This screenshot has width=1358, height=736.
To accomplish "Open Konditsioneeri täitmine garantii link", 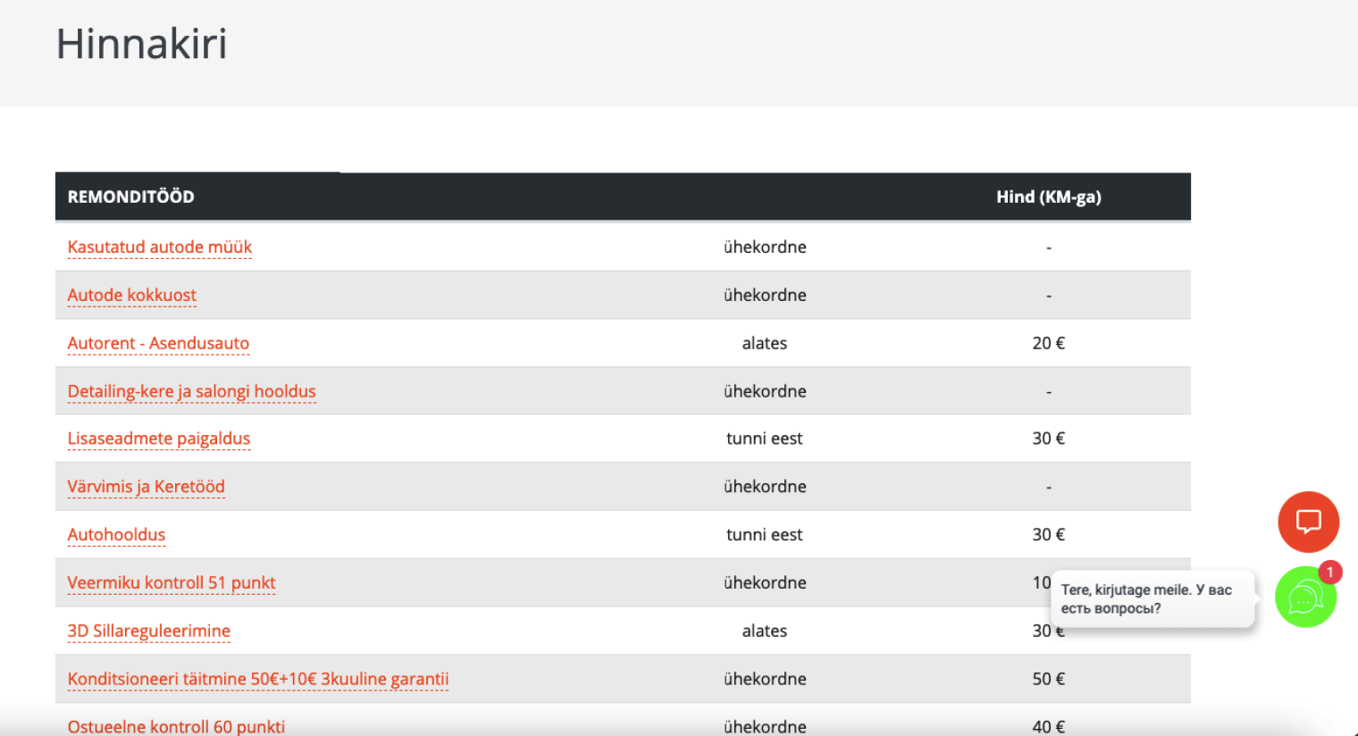I will (257, 679).
